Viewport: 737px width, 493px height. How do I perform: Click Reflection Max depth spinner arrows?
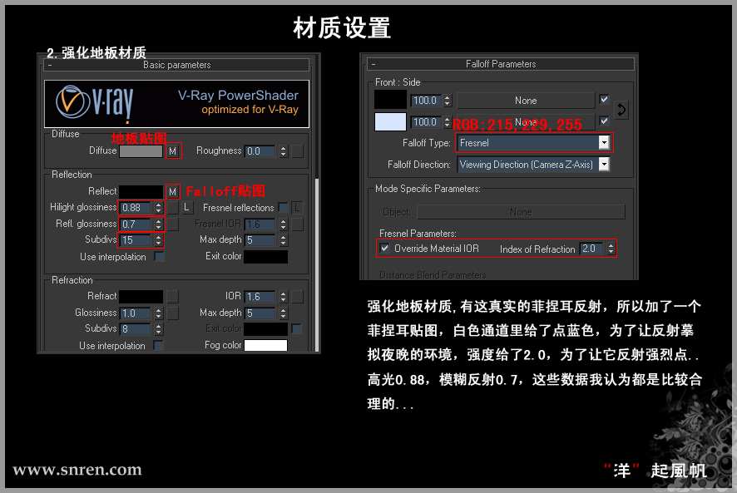click(x=283, y=240)
